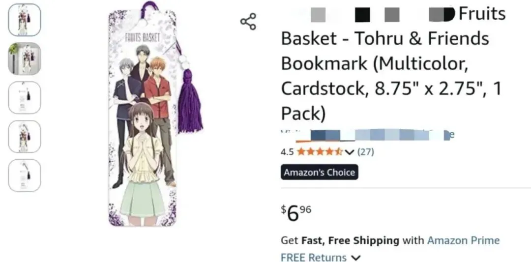Click the 4.5 rating number
This screenshot has height=262, width=531.
coord(287,152)
